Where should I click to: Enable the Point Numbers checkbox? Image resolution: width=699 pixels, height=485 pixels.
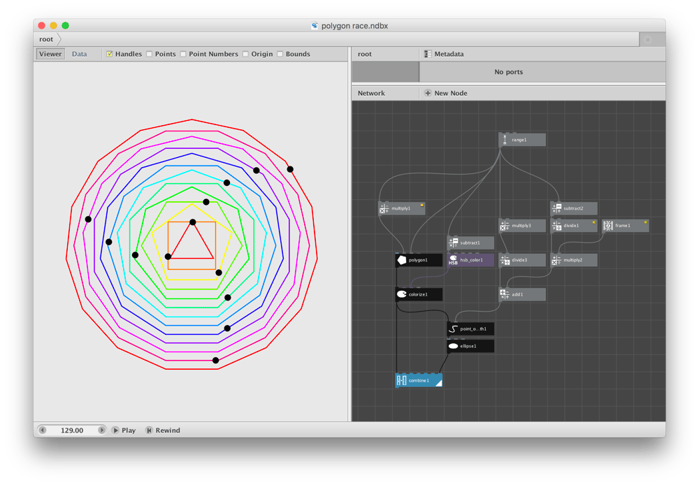[182, 54]
